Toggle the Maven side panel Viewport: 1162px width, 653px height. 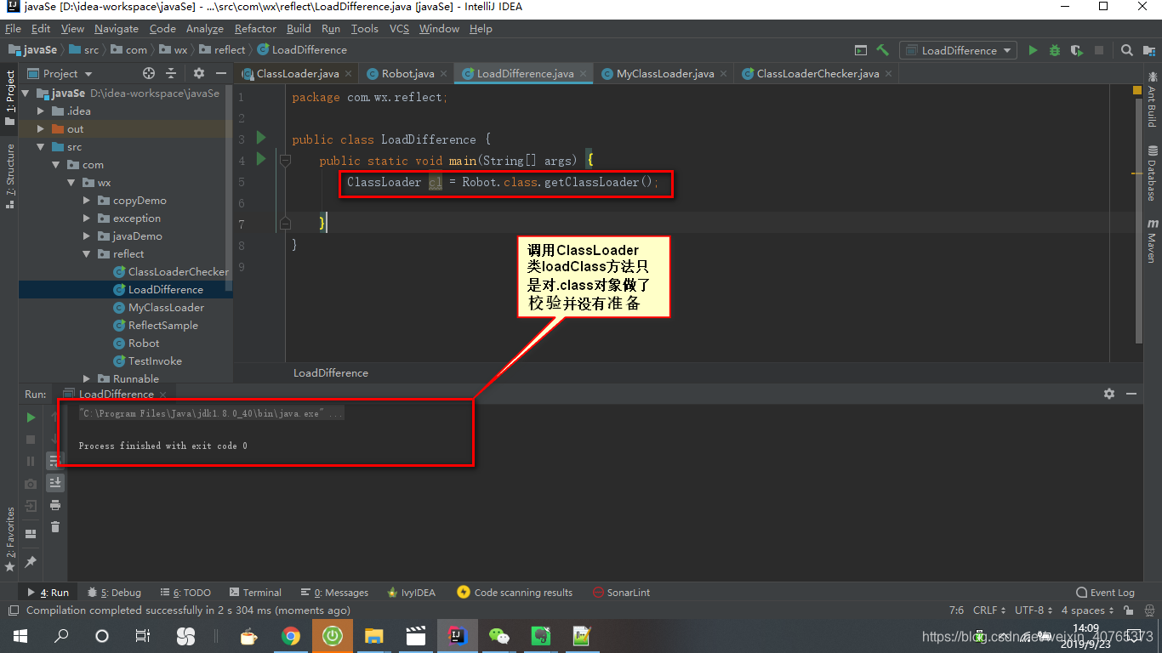pos(1153,241)
